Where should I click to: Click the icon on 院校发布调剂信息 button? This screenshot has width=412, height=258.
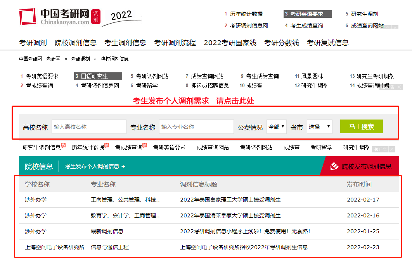(x=334, y=166)
